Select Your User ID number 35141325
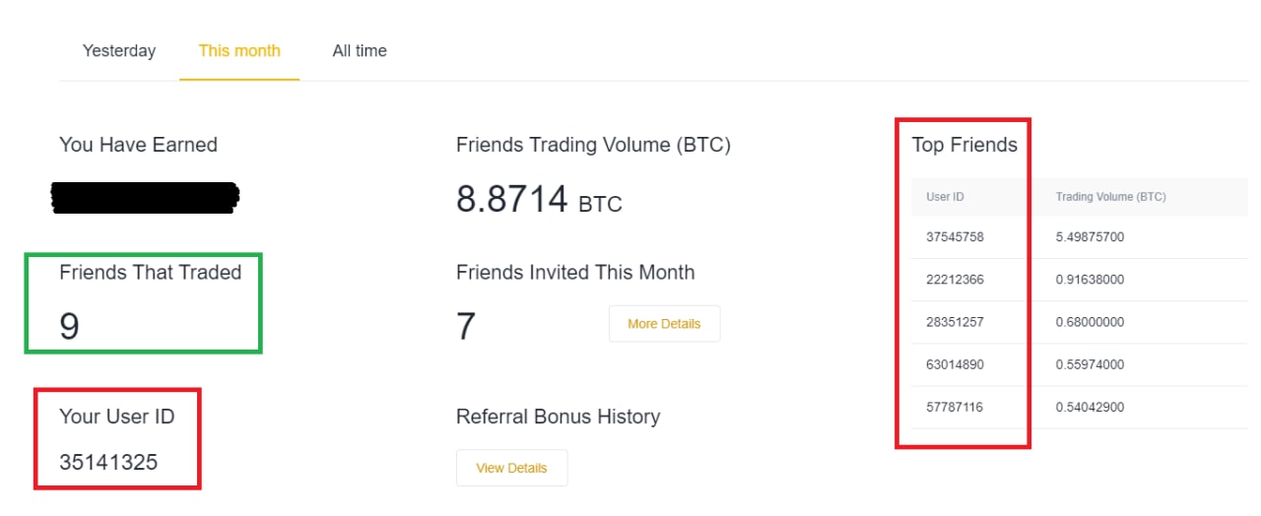Viewport: 1261px width, 516px height. click(108, 462)
